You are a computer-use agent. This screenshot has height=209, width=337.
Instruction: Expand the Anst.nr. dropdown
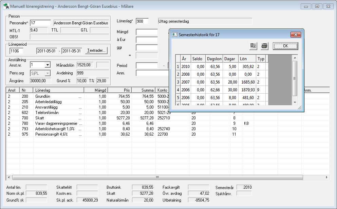pos(48,65)
